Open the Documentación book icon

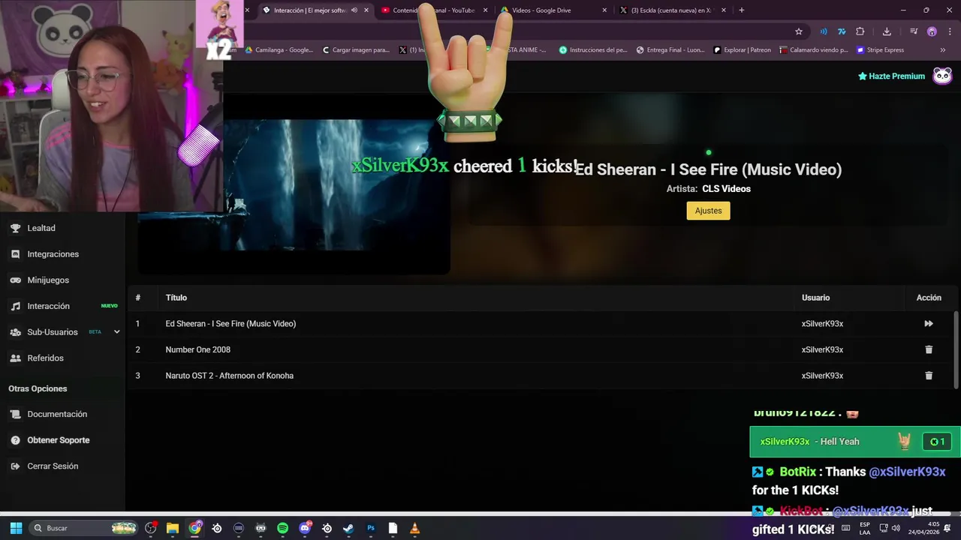(15, 414)
